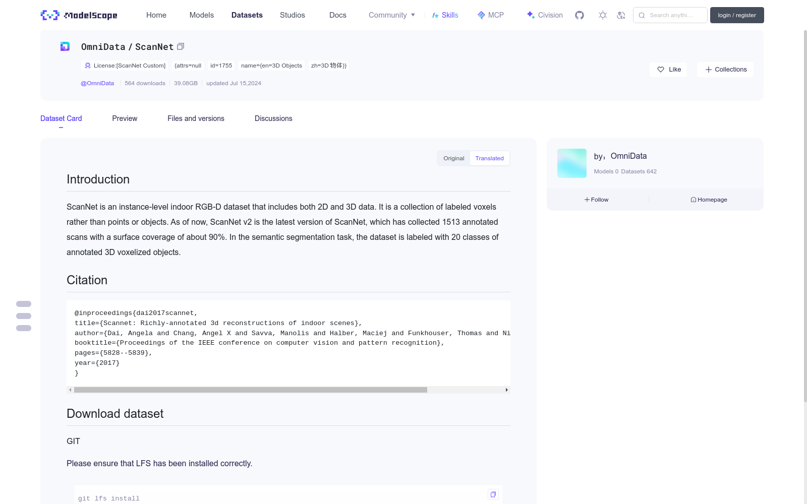This screenshot has height=504, width=807.
Task: Click the Download dataset heading
Action: (x=115, y=414)
